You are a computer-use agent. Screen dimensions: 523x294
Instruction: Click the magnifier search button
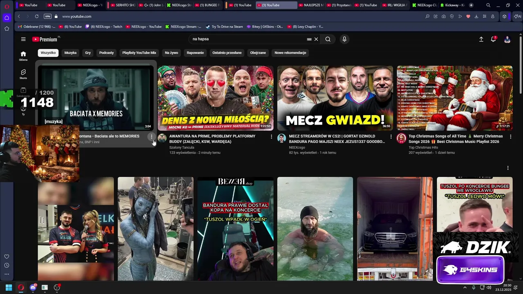tap(328, 39)
